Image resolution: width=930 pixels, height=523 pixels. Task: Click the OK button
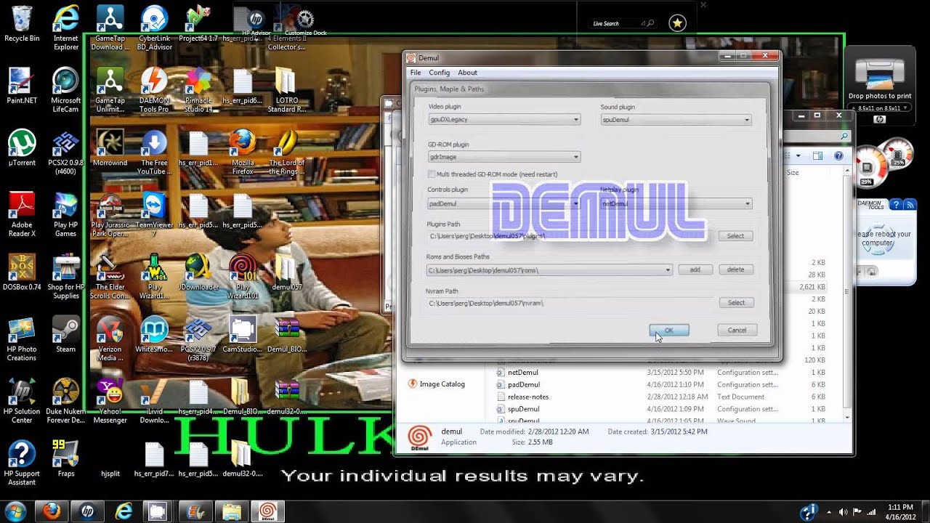tap(668, 331)
